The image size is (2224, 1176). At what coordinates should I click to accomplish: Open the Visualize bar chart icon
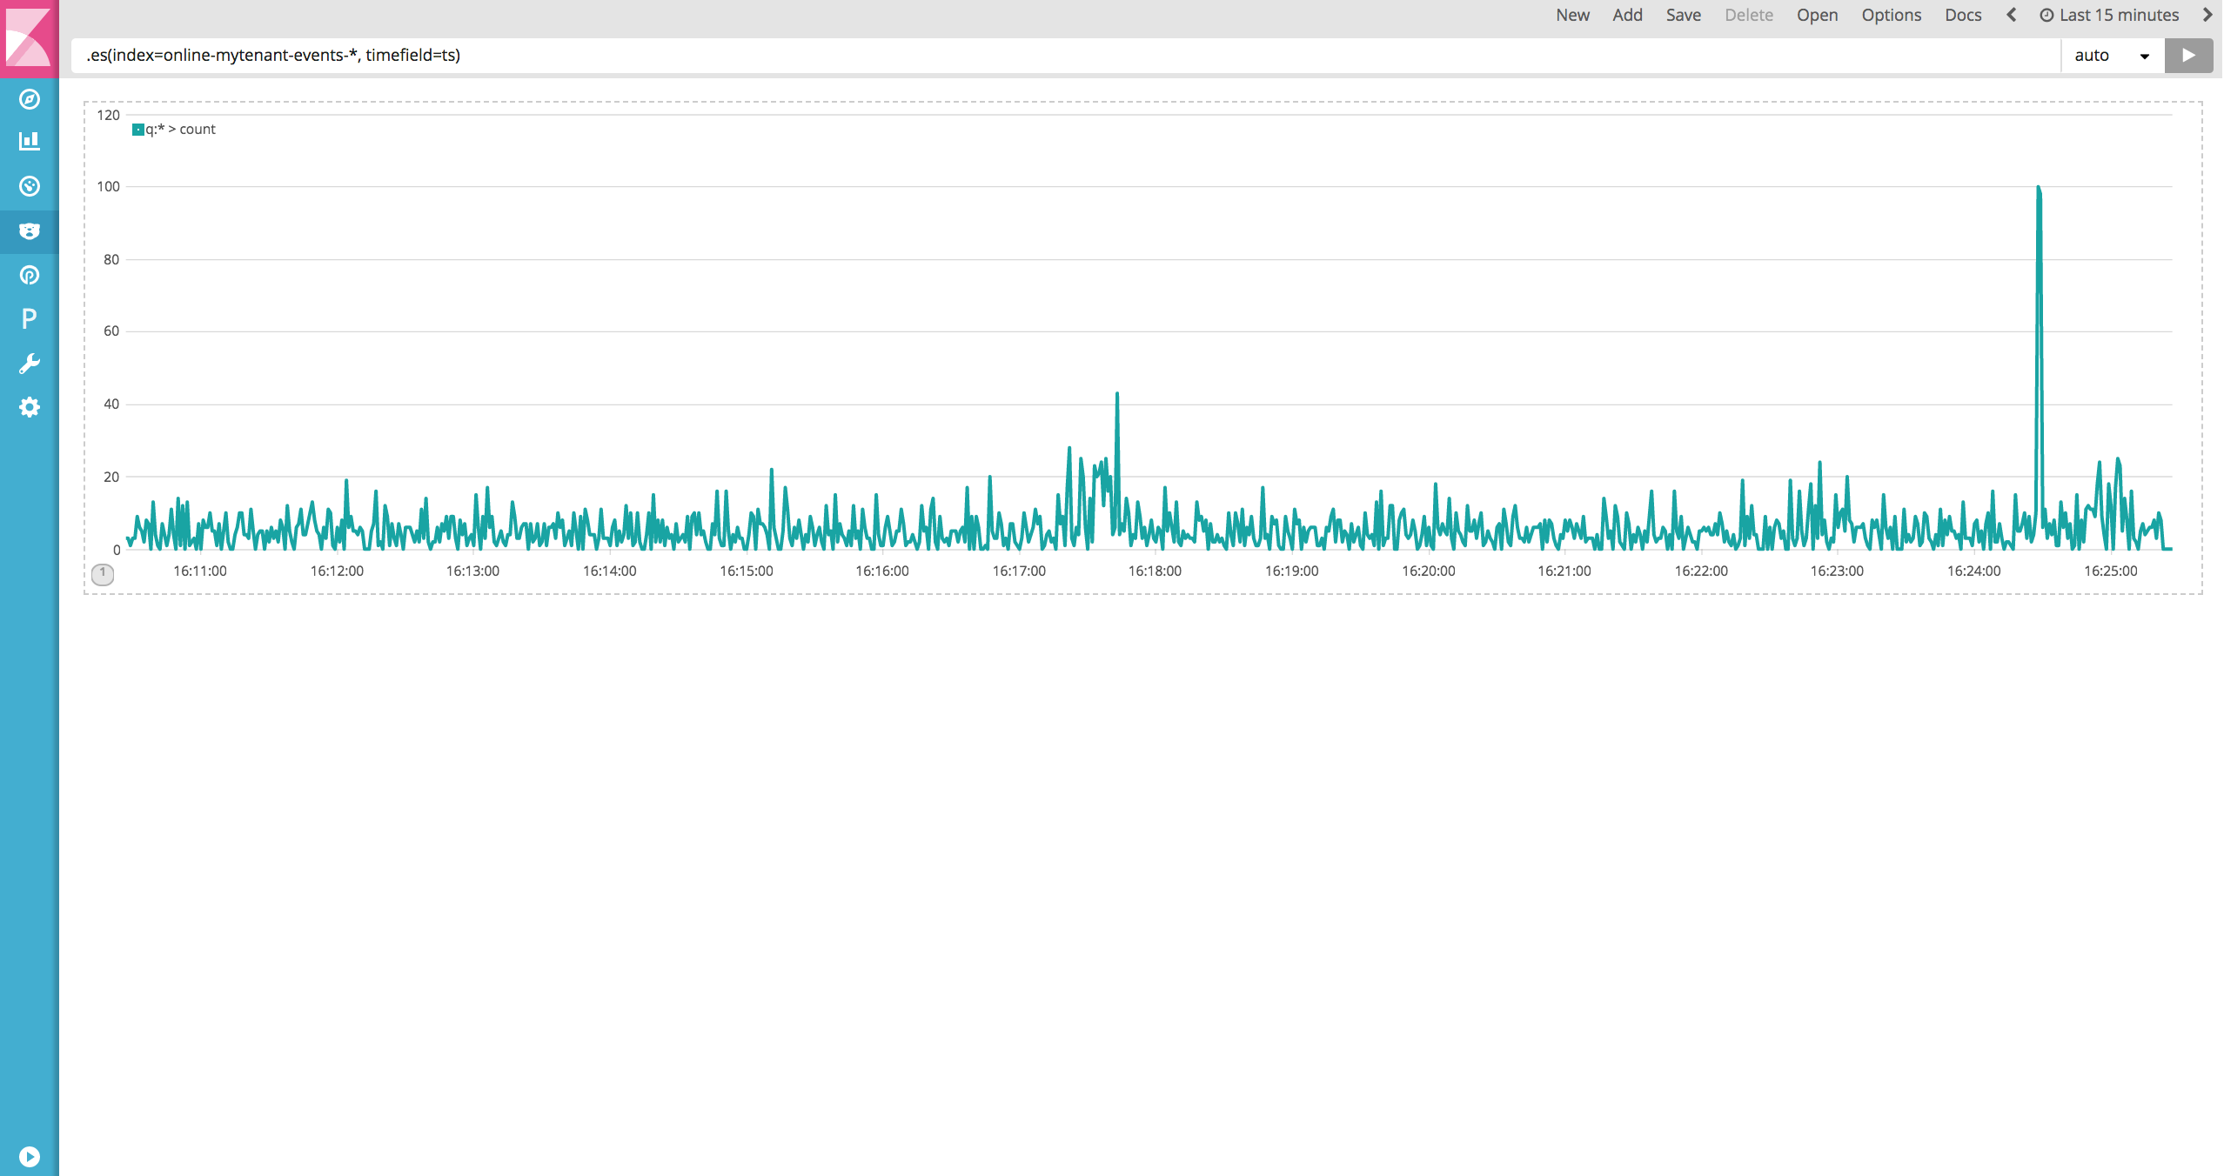coord(29,141)
